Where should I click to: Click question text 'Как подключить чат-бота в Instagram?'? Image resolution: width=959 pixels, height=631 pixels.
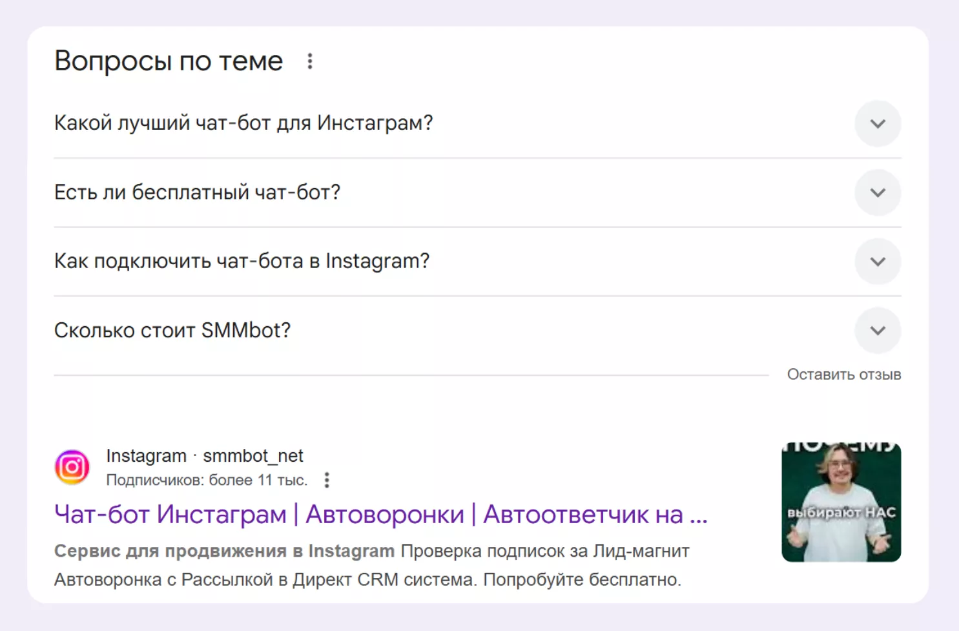(242, 261)
